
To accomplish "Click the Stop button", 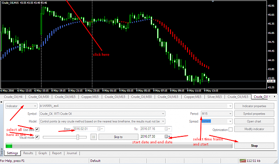I will [x=254, y=146].
